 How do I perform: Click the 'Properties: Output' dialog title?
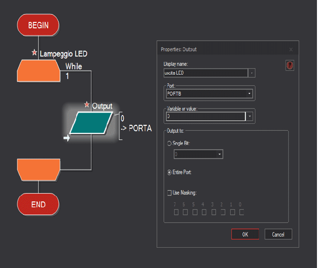[179, 49]
